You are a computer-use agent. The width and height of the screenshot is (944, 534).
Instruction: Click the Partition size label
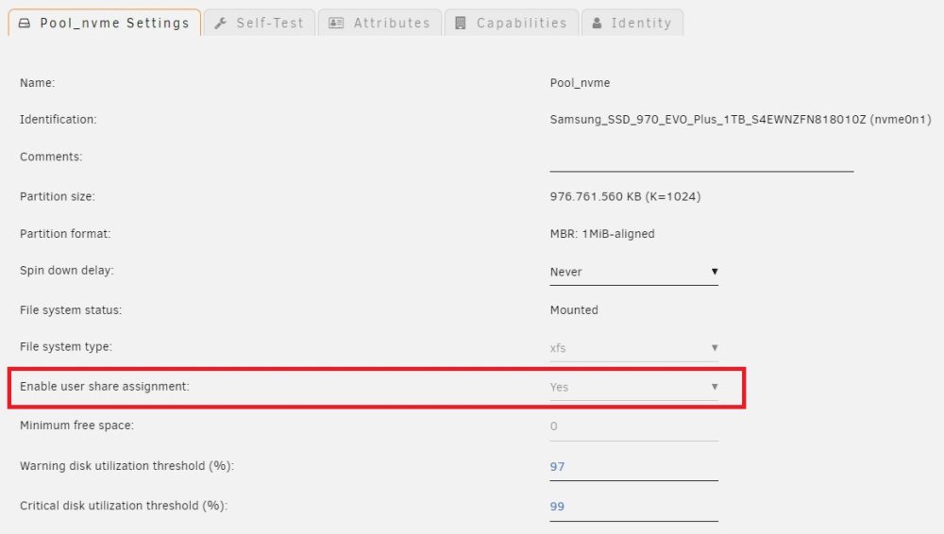[58, 196]
